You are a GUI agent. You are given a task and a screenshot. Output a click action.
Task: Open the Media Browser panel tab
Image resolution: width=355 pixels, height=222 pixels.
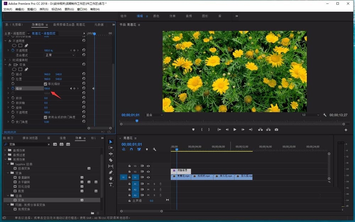(x=30, y=138)
